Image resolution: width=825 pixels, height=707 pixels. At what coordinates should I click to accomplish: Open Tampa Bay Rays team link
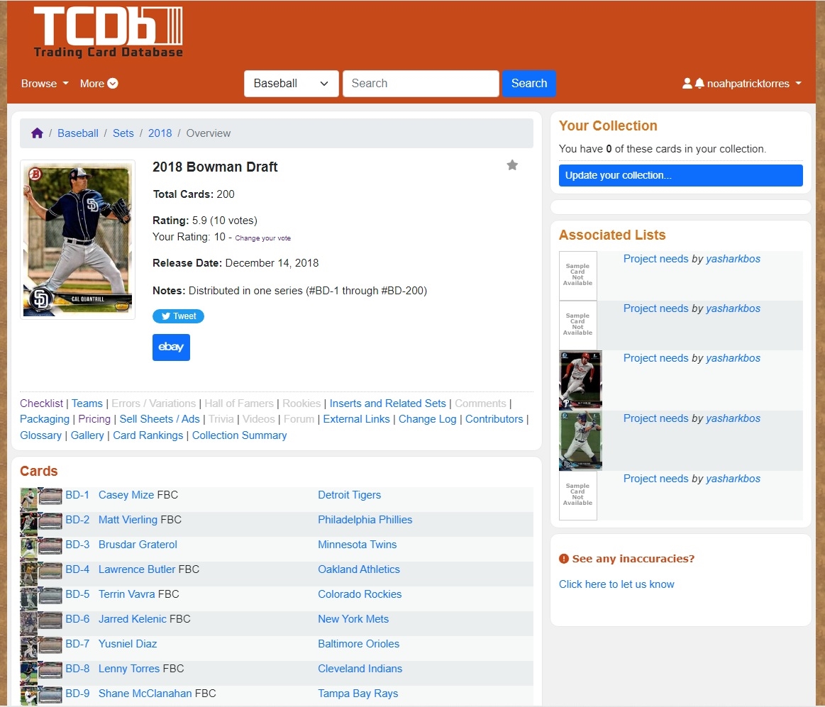[x=358, y=694]
